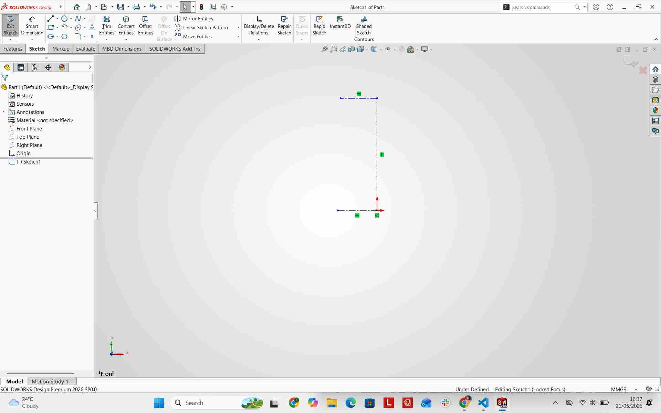Select the Arc sketch tool
This screenshot has width=661, height=413.
64,28
